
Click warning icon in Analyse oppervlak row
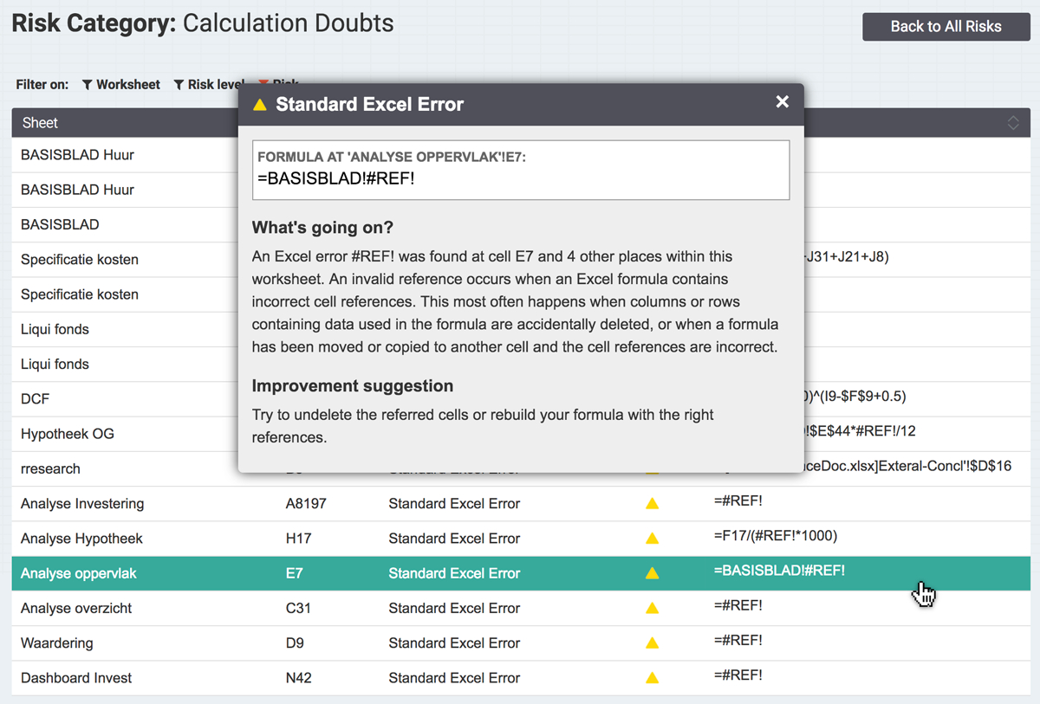653,573
